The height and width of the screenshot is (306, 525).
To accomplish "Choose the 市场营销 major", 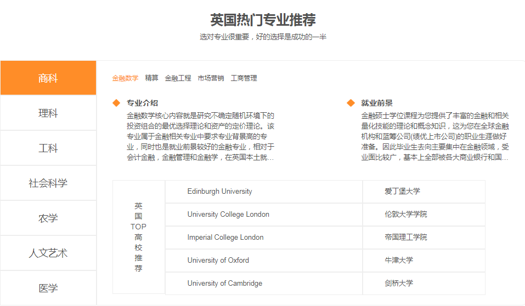I will [x=211, y=78].
